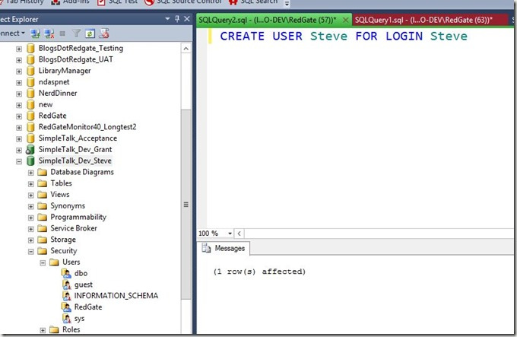Click the INFORMATION_SCHEMA user icon
The width and height of the screenshot is (517, 337).
click(x=66, y=296)
